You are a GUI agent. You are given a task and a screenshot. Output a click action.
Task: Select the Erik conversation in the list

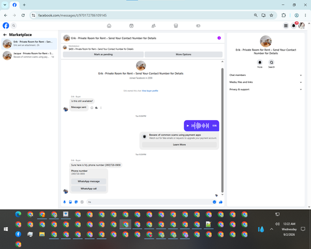[29, 44]
